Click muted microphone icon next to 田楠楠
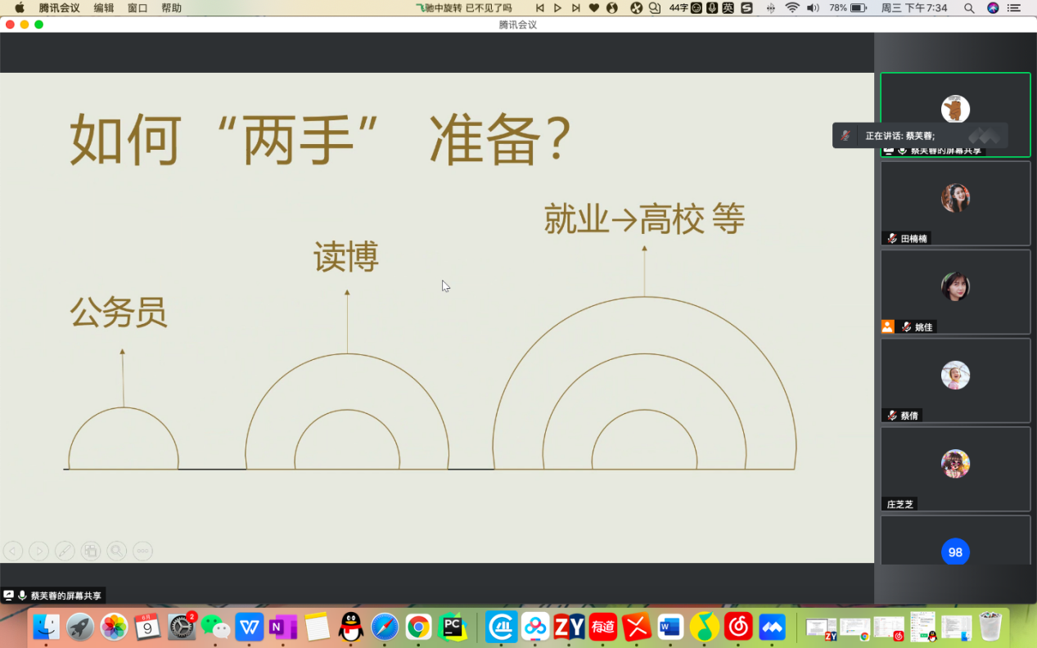 point(892,239)
